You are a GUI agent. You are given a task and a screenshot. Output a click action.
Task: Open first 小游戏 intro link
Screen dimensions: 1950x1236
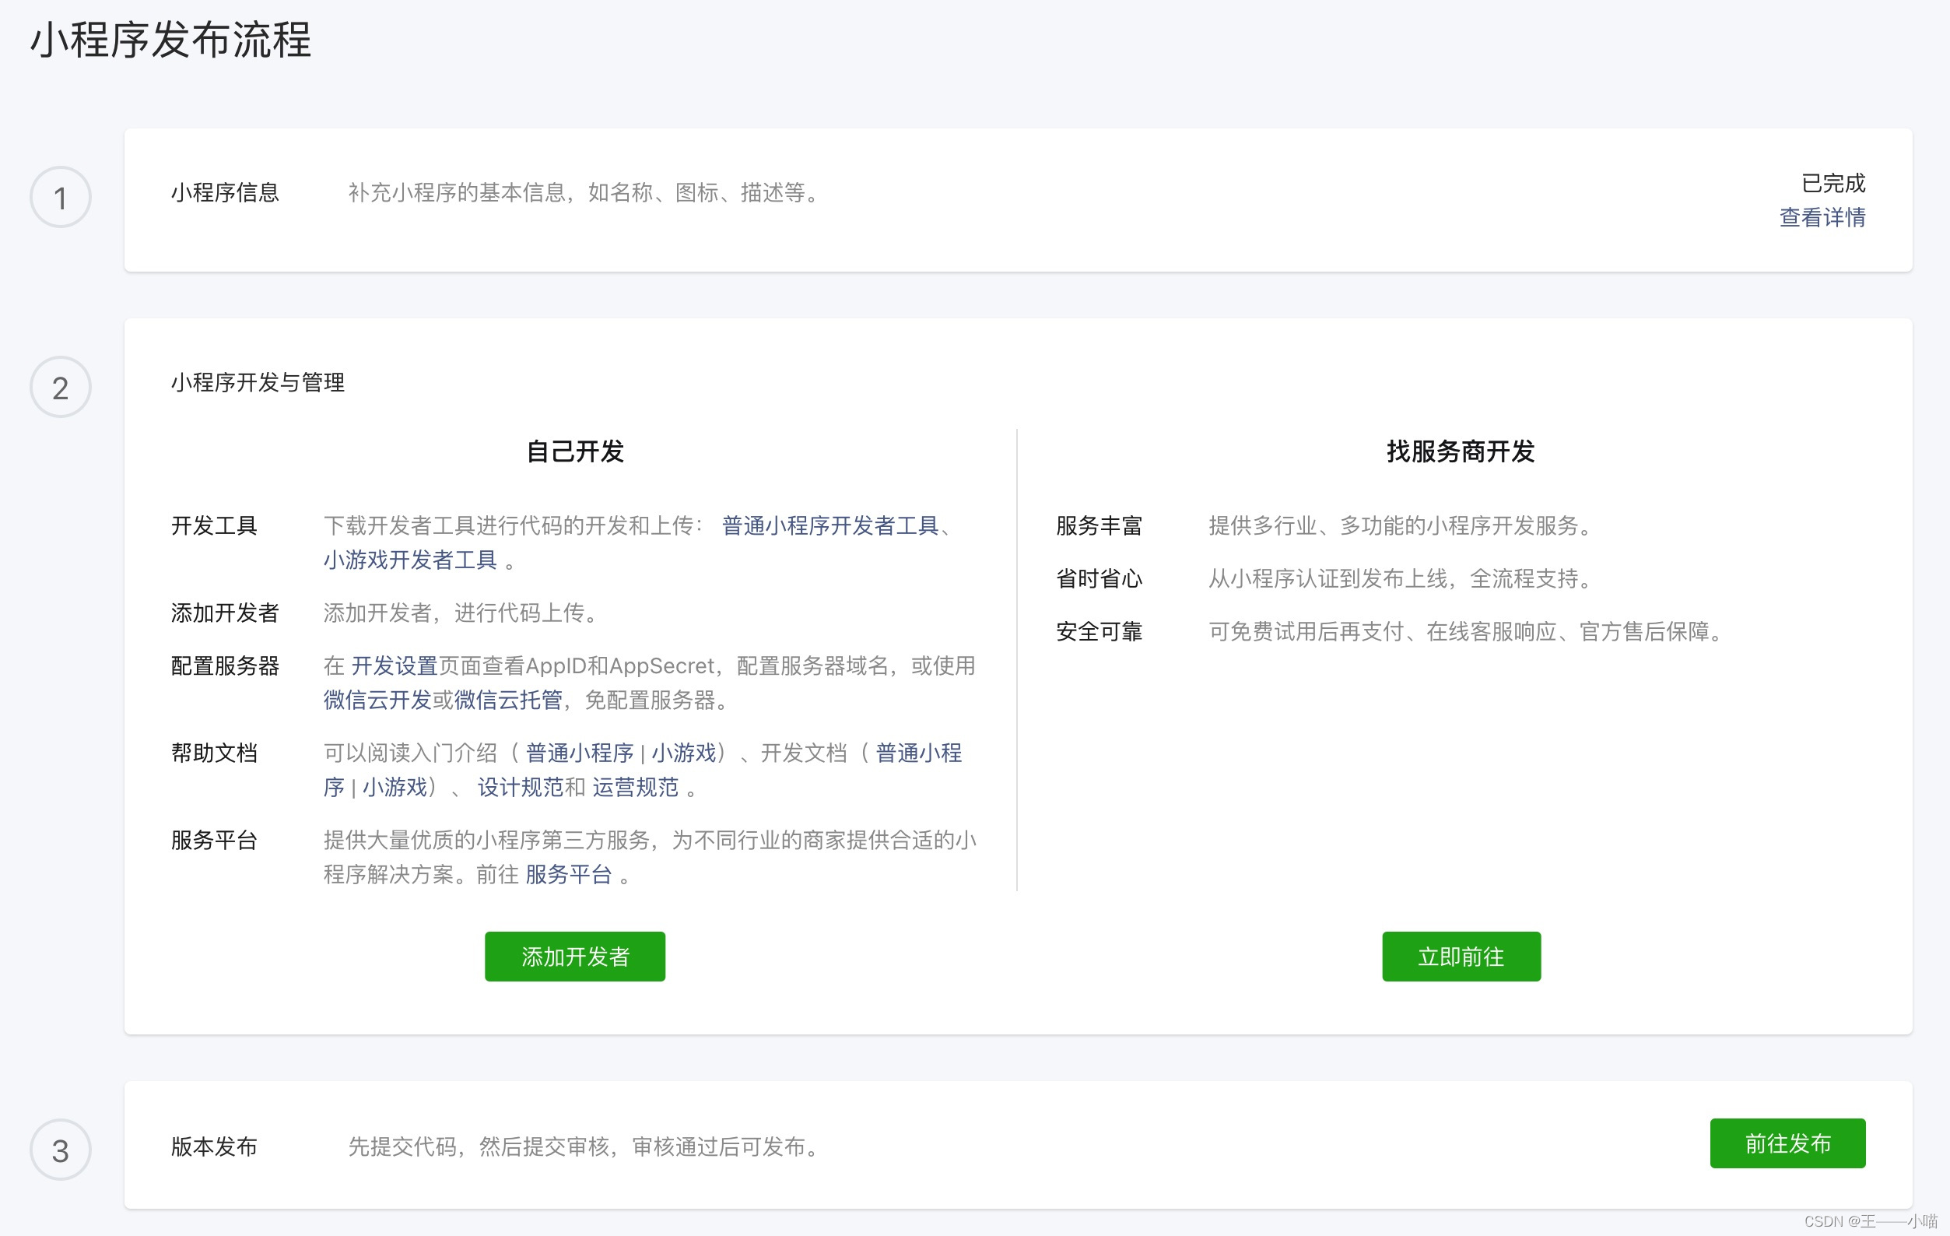(x=683, y=753)
